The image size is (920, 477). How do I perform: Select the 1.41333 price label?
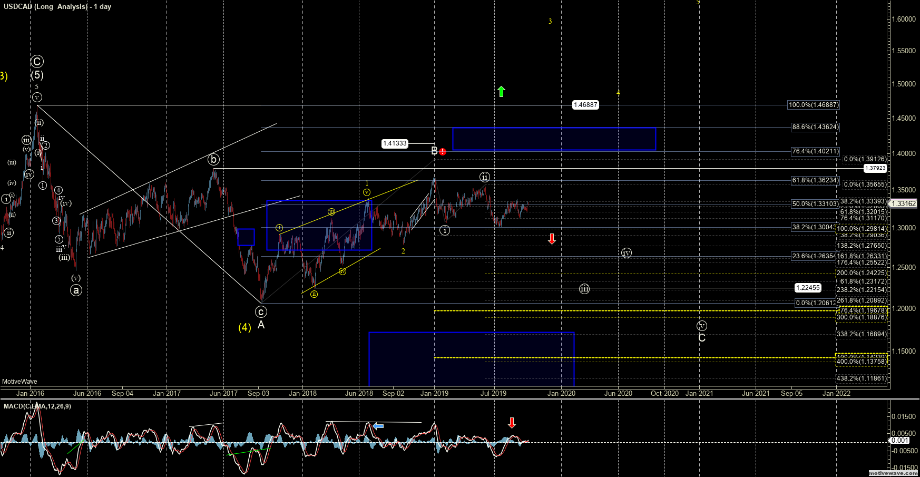coord(395,143)
